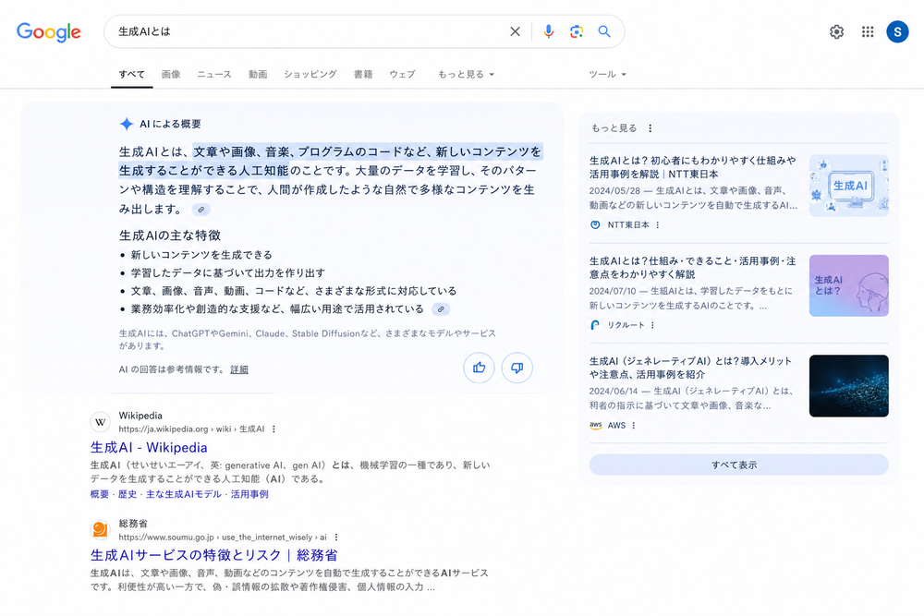Open the three-dot menu for the 総務省 result
The width and height of the screenshot is (924, 616).
336,537
